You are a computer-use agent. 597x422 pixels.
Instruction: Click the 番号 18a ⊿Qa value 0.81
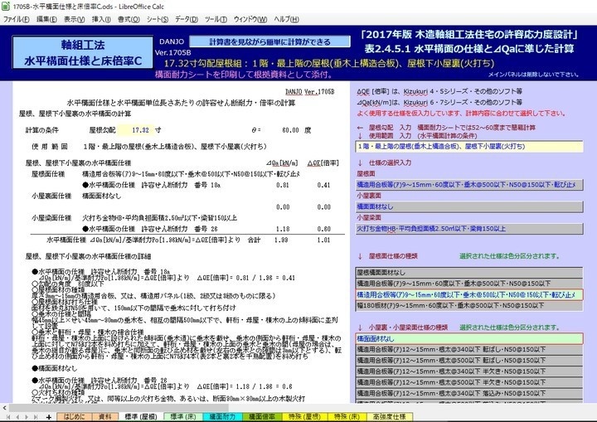pos(283,185)
